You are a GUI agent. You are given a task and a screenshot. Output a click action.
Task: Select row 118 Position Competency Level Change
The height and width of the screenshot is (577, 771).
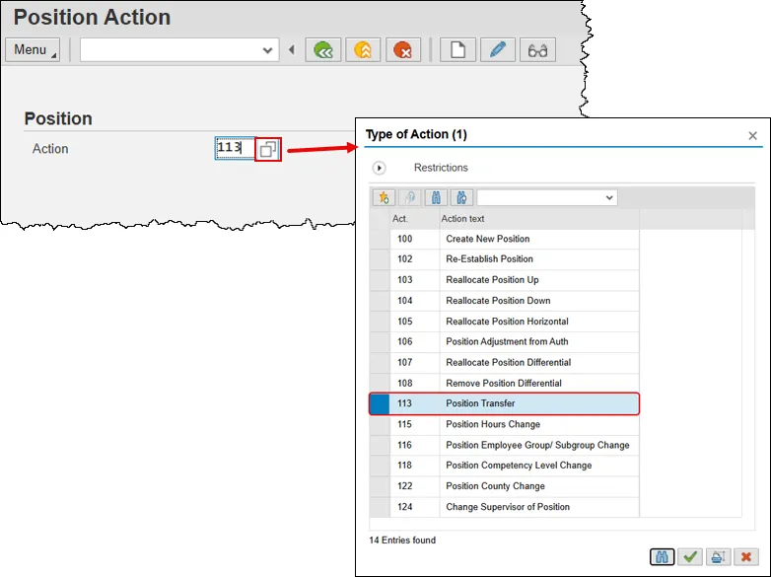pyautogui.click(x=505, y=466)
